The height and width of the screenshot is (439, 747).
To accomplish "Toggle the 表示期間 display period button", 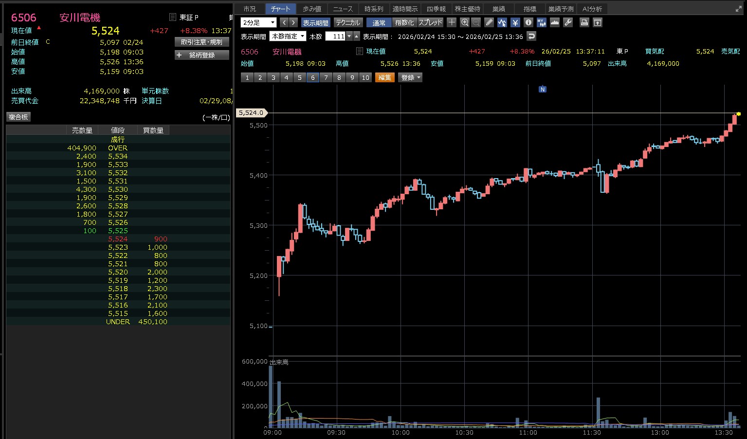I will 315,23.
